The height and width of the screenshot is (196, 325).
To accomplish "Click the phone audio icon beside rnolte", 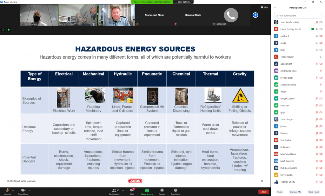I will coord(317,43).
